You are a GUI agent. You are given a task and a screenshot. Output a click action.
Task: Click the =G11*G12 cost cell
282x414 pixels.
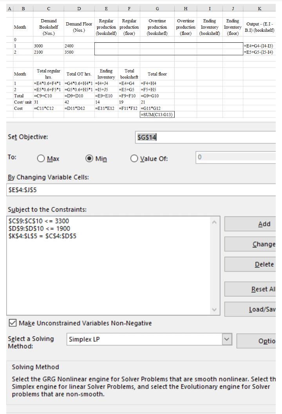157,108
